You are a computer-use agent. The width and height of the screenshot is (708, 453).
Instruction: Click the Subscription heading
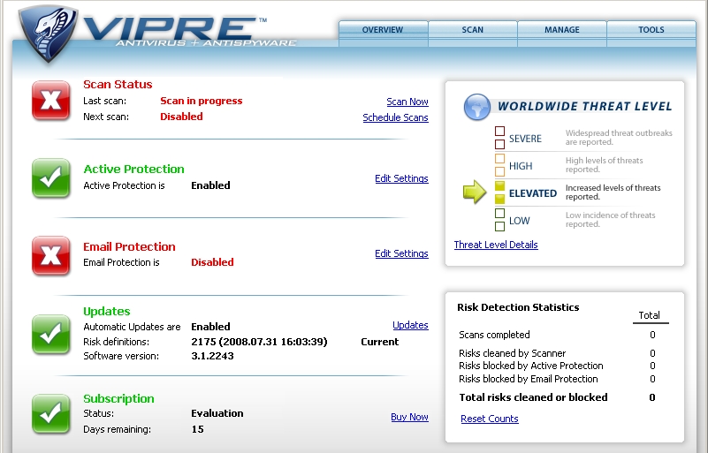point(118,399)
